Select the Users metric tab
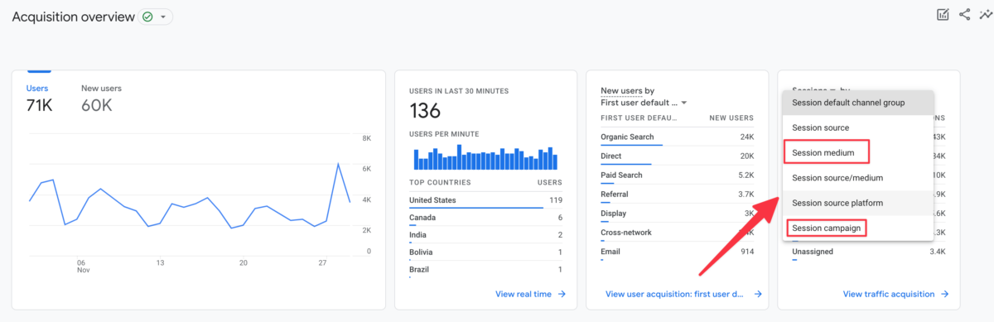994x322 pixels. coord(40,99)
